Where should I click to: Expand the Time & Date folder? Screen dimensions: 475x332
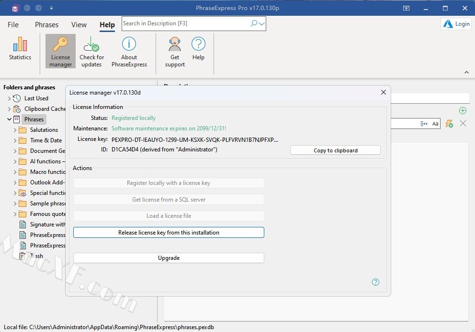(x=15, y=140)
